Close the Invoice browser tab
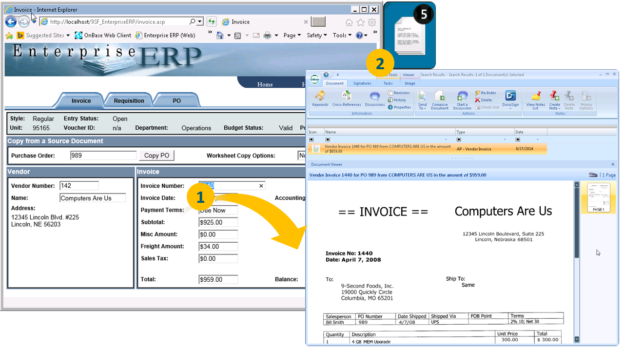Screen dimensions: 624x351 pos(306,22)
